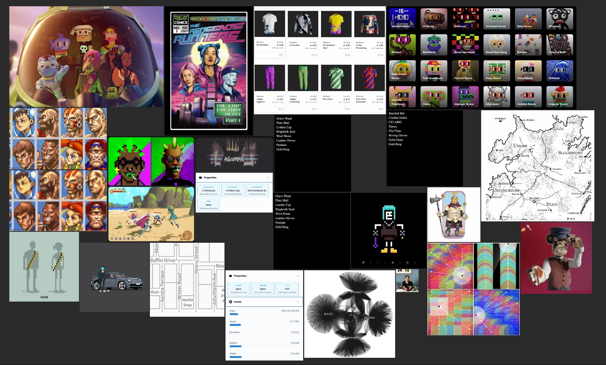Click the Jogger Eggplant product image
Viewport: 606px width, 365px height.
coord(270,78)
